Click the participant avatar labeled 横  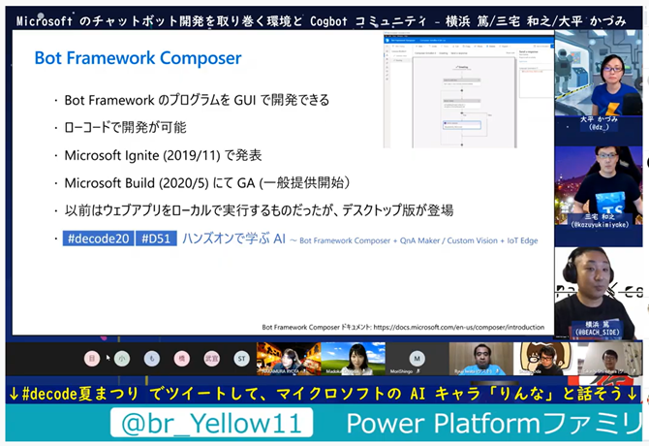(x=182, y=359)
